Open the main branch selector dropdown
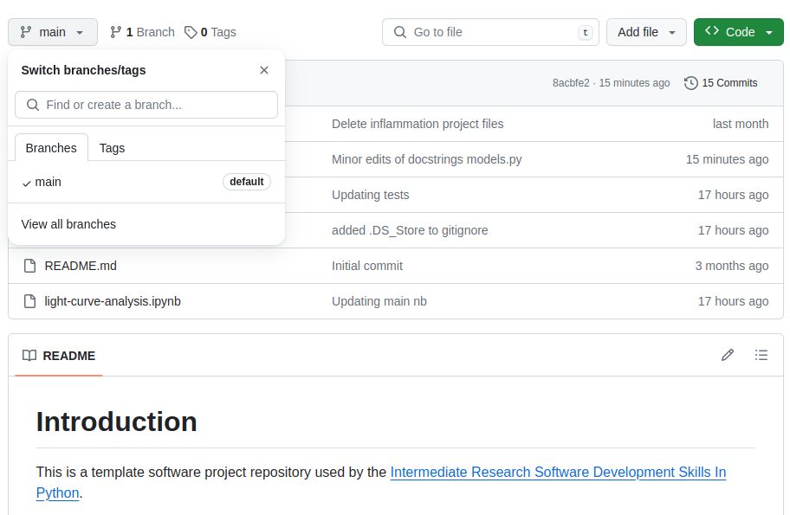 [x=53, y=32]
